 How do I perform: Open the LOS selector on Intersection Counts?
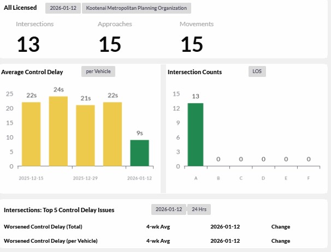(257, 71)
